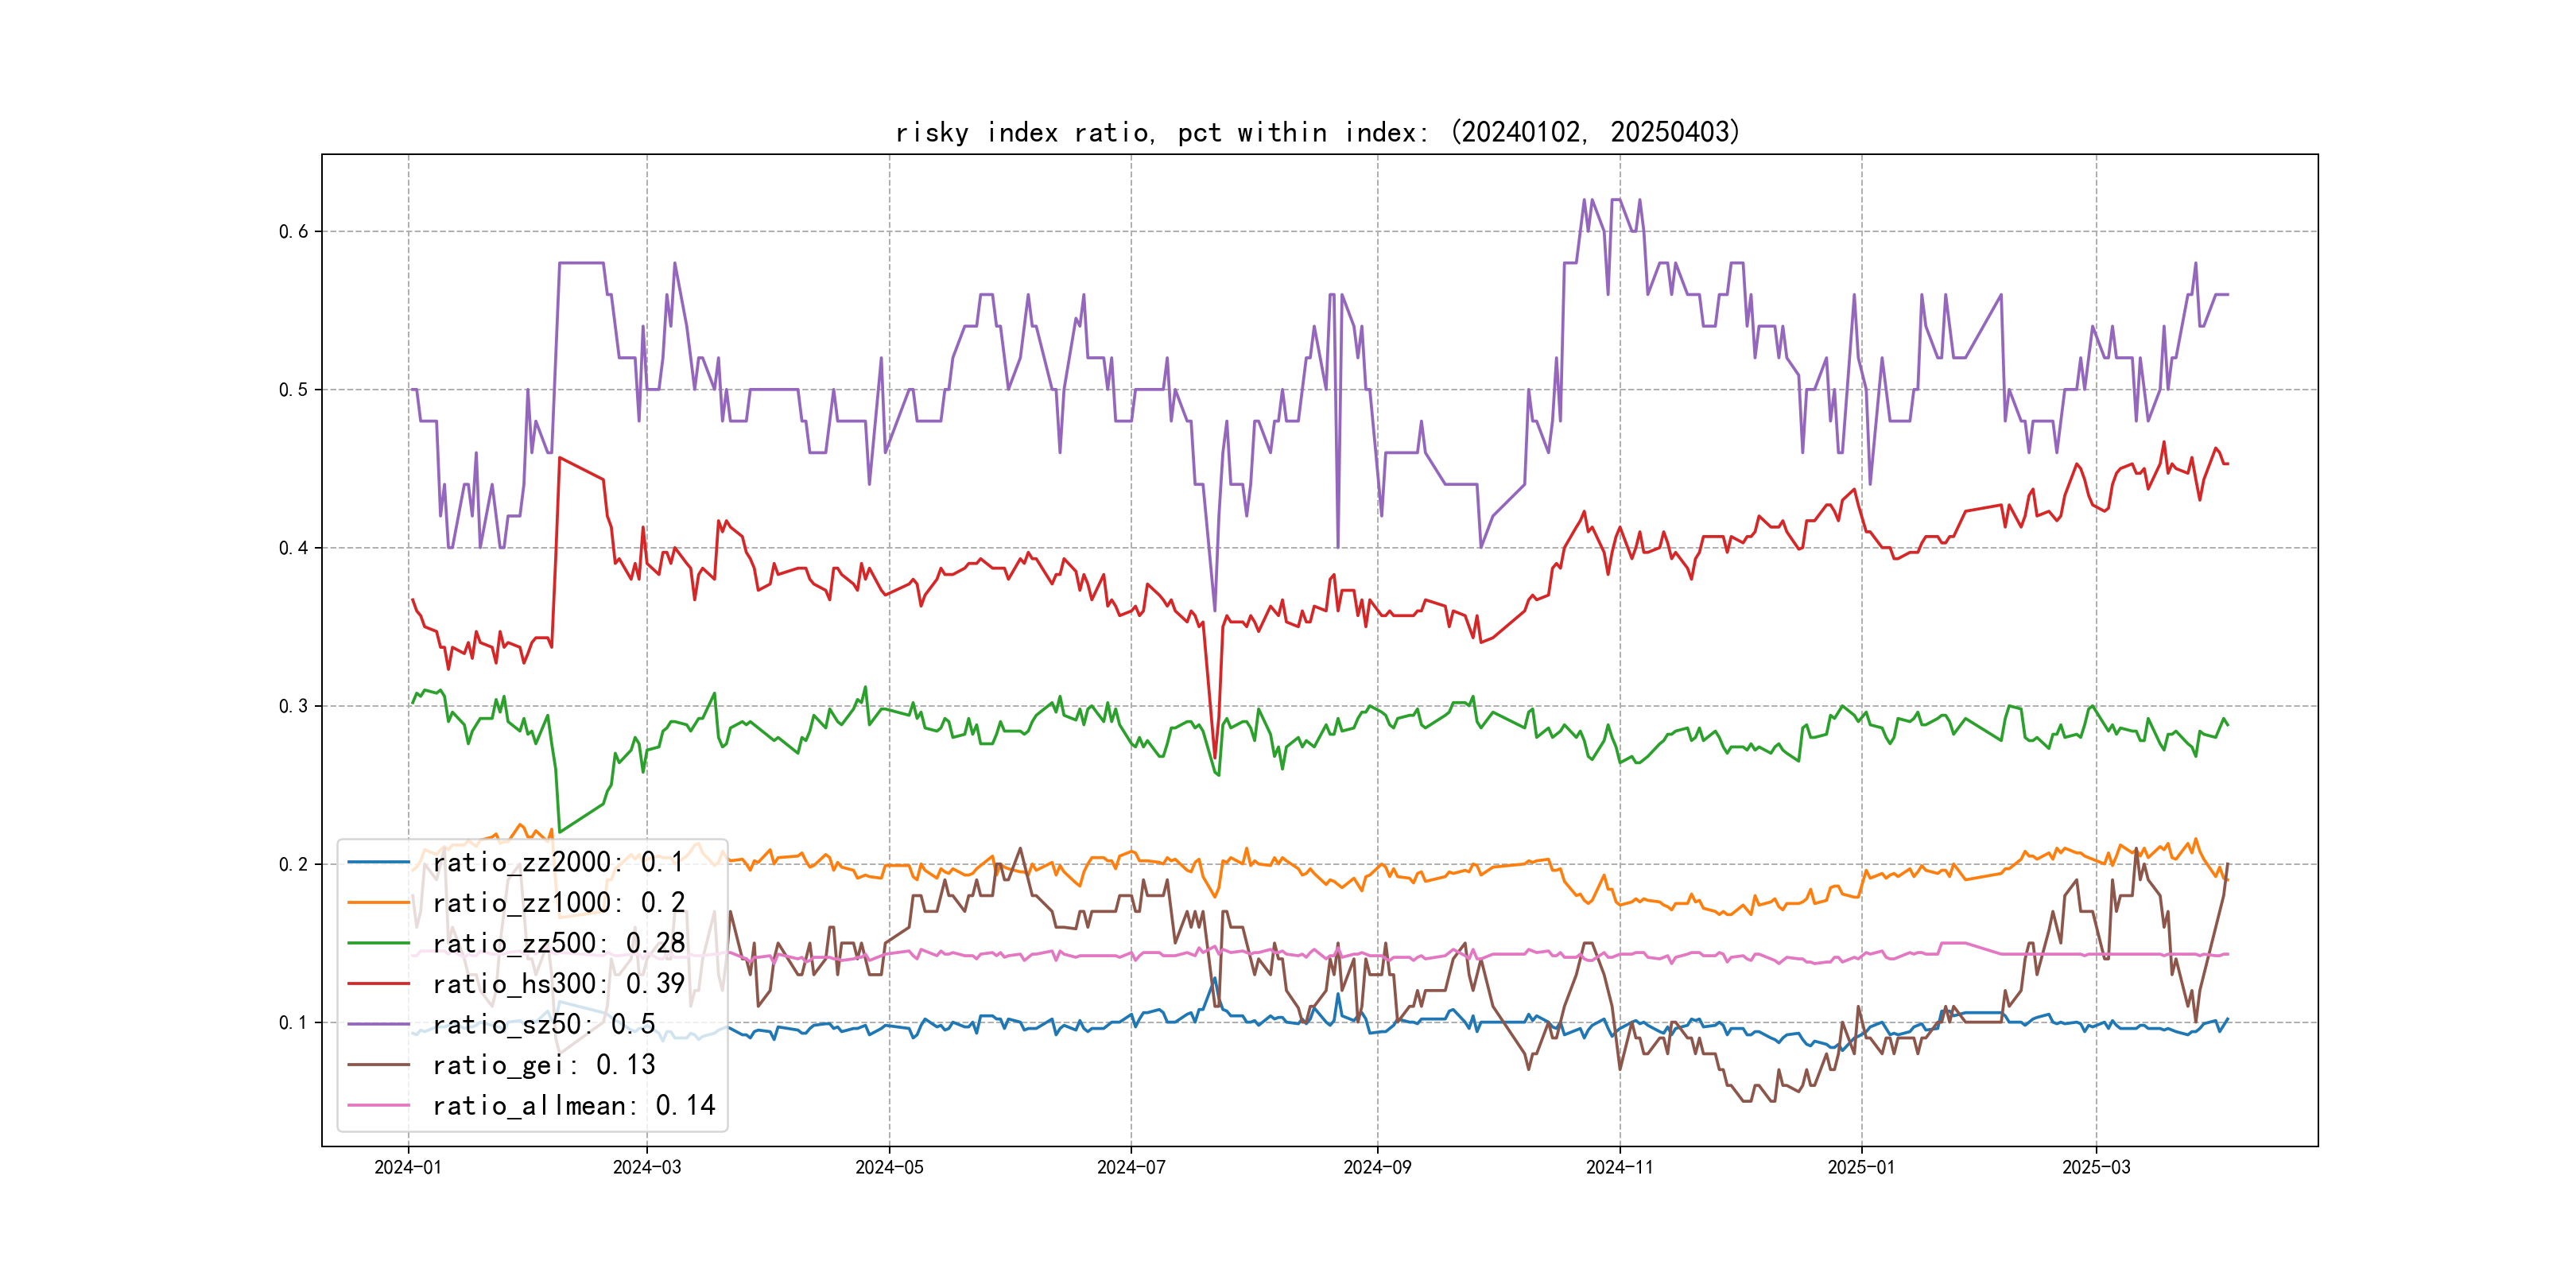Click the orange ratio_zz1000 legend line sample
2576x1288 pixels.
coord(378,903)
